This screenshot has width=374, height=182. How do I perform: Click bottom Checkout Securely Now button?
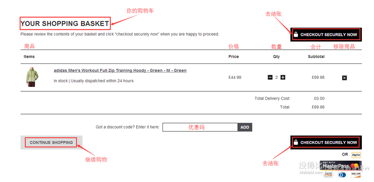point(326,143)
